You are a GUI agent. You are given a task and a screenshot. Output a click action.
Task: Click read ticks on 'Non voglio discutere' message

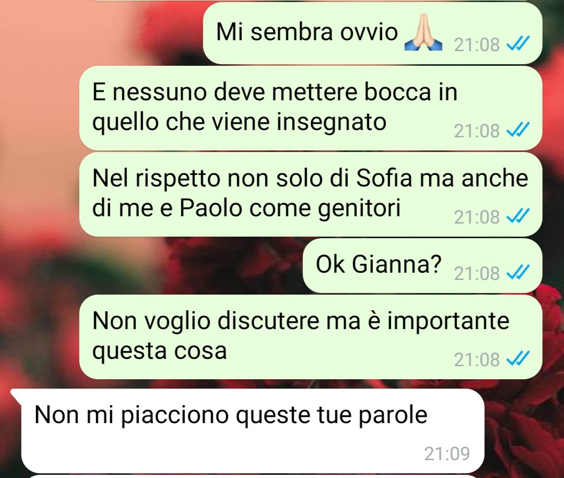point(518,359)
